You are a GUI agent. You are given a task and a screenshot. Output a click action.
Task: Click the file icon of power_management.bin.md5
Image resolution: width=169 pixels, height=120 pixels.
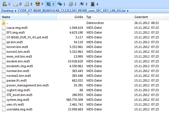(x=4, y=85)
